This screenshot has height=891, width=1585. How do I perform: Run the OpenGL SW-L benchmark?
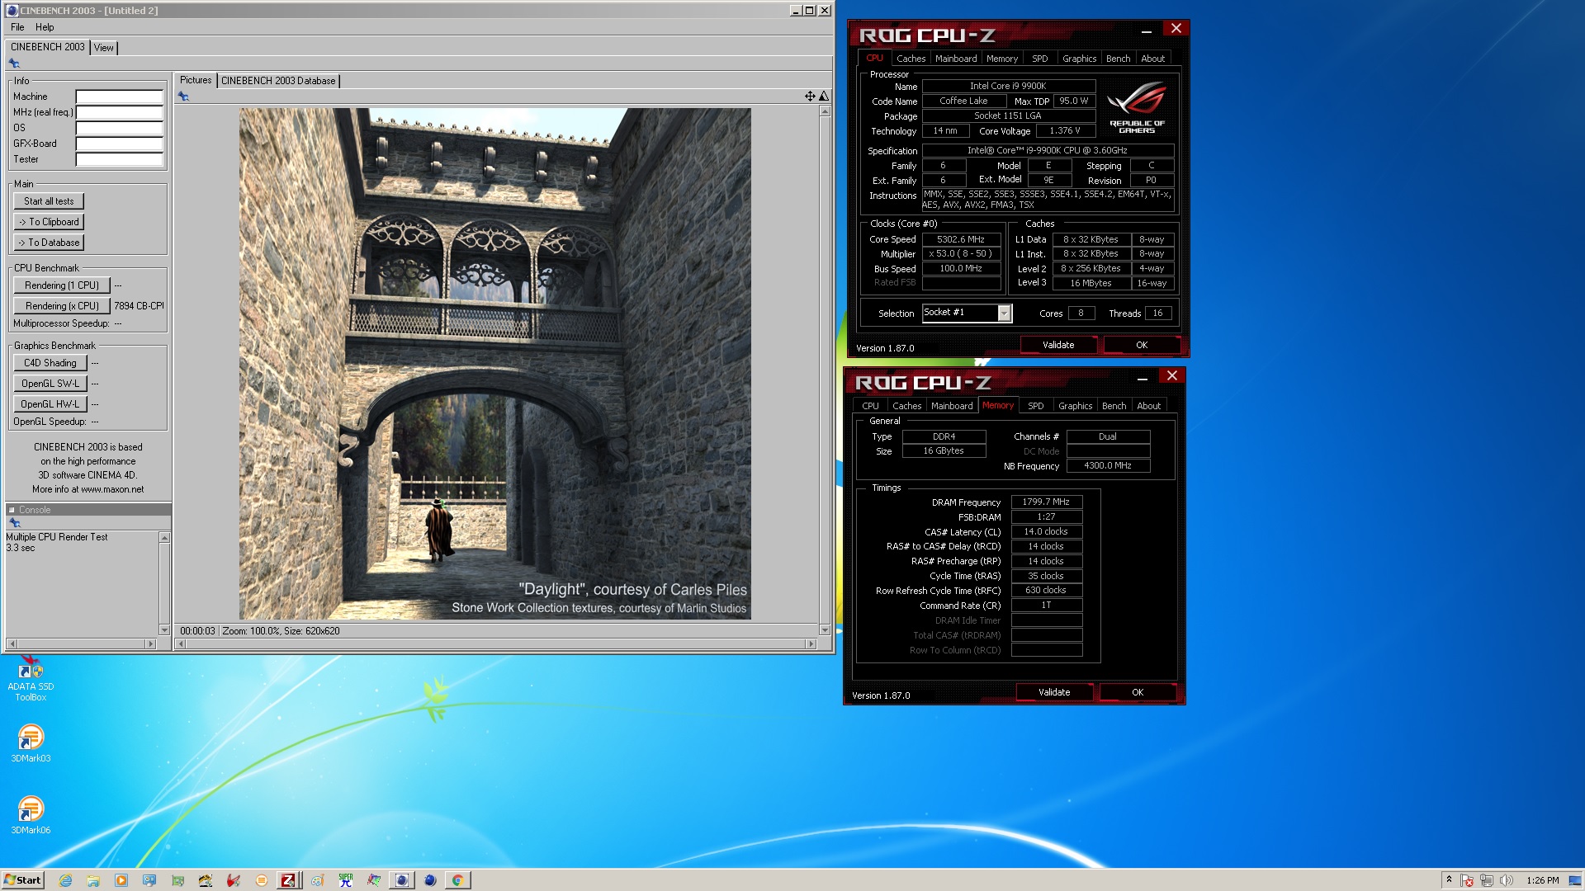(x=50, y=384)
